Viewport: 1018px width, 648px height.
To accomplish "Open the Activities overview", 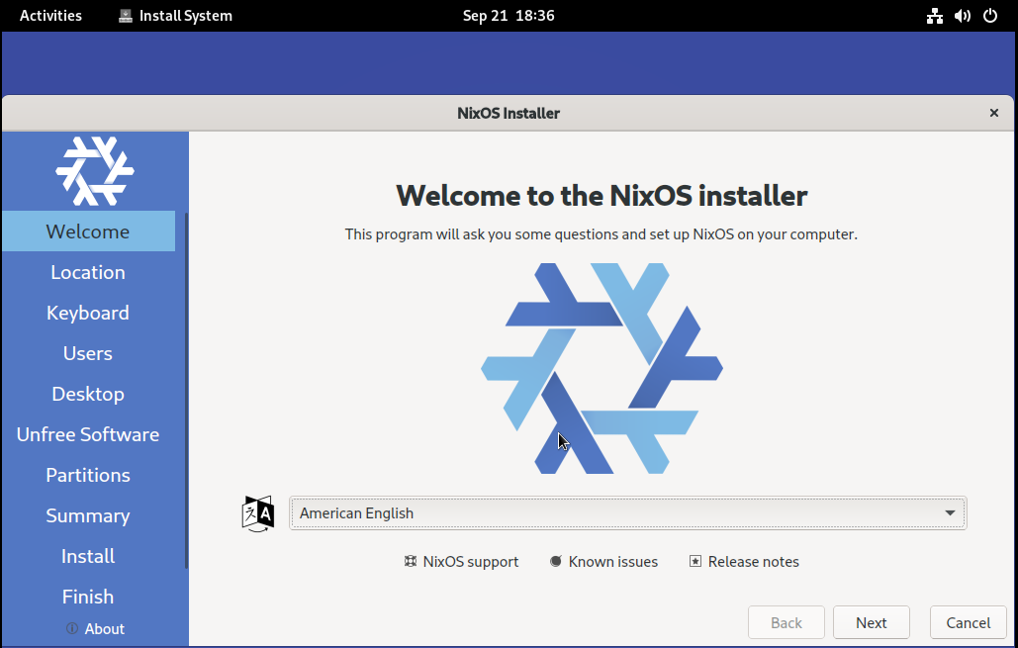I will [x=50, y=16].
